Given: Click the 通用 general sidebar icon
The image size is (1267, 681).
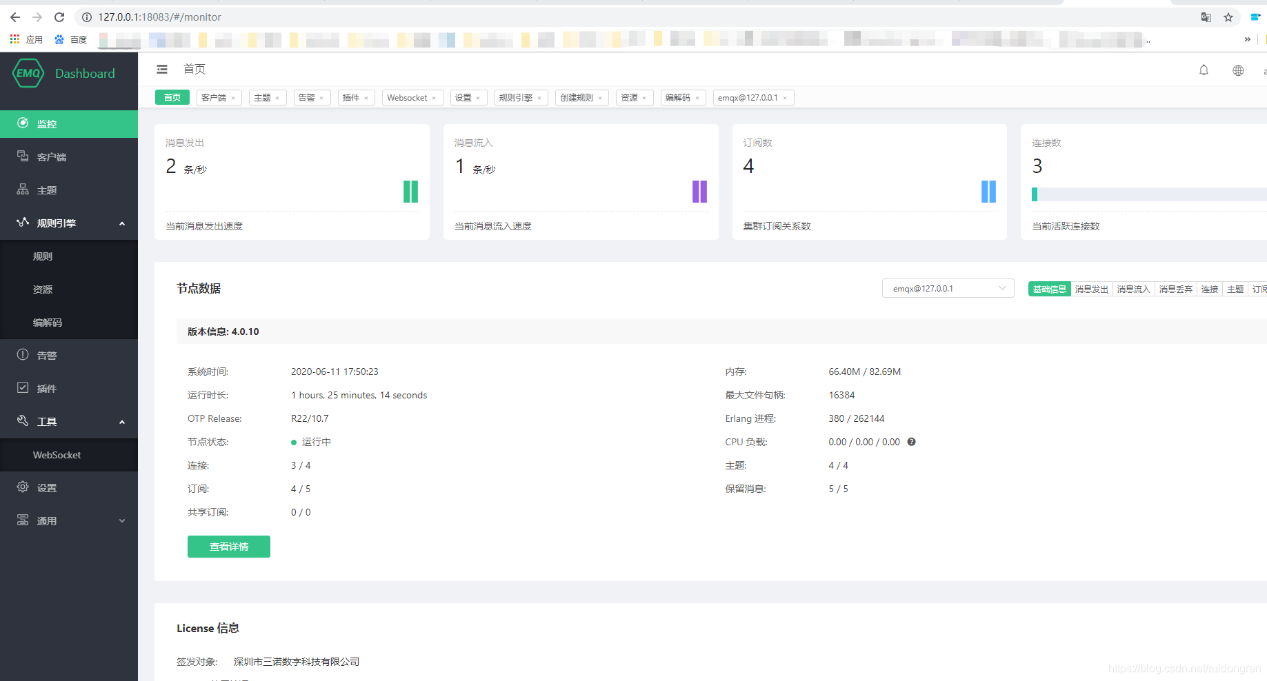Looking at the screenshot, I should tap(23, 520).
